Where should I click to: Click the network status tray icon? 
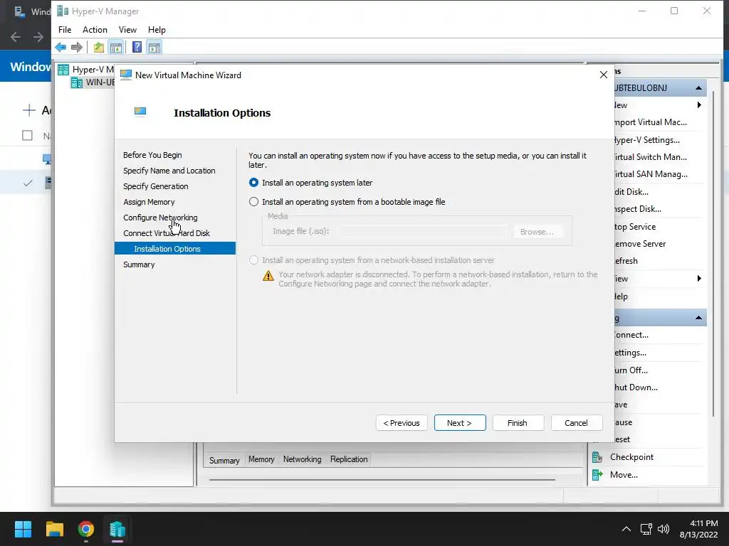[x=646, y=529]
